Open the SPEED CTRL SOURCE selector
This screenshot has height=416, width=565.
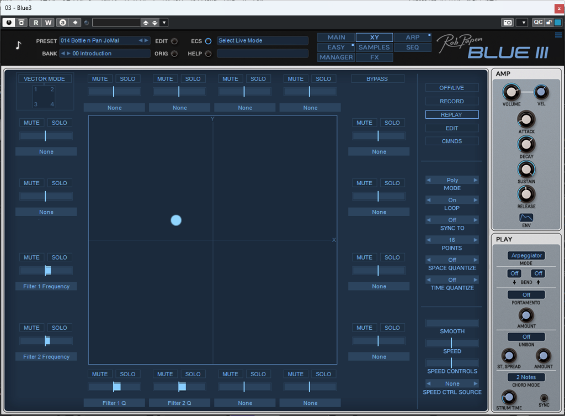(451, 383)
